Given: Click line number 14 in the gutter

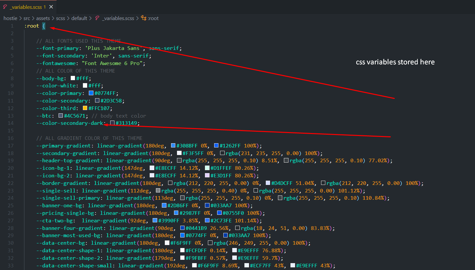Looking at the screenshot, I should click(x=11, y=123).
